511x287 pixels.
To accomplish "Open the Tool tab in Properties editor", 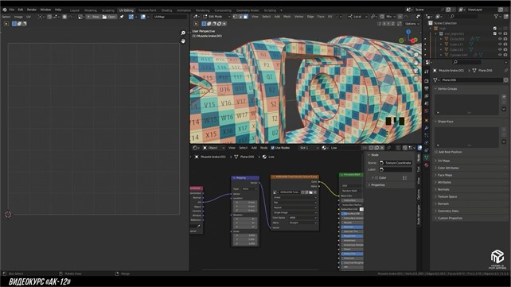I will click(x=427, y=72).
